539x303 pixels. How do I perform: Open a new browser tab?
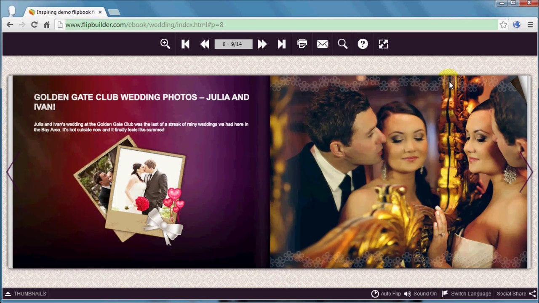coord(114,12)
